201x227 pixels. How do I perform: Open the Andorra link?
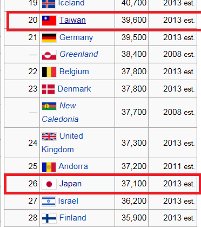pyautogui.click(x=73, y=166)
